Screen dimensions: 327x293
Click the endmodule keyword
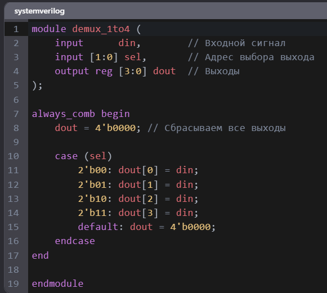(x=57, y=283)
